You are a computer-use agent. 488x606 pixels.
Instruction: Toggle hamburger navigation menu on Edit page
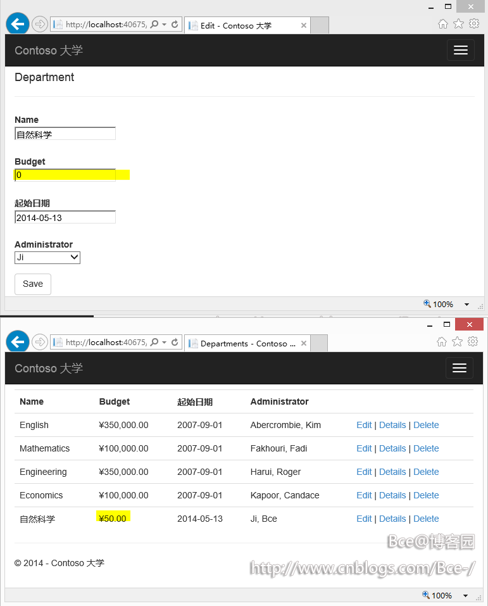(461, 50)
